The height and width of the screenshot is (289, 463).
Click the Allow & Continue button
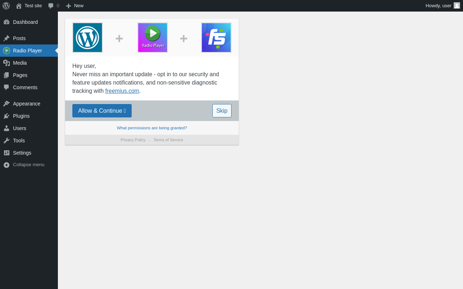(x=102, y=111)
